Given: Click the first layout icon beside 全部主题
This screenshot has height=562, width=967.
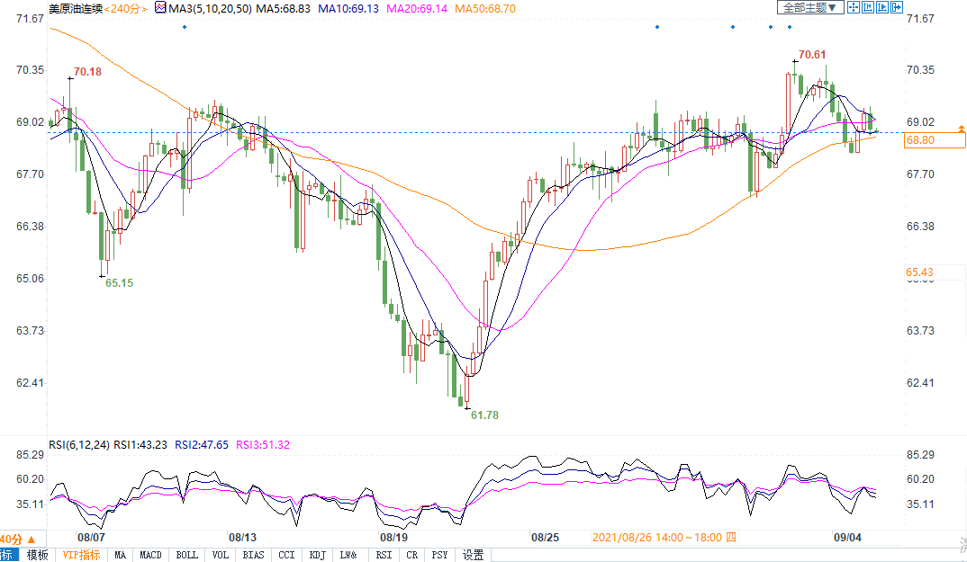Looking at the screenshot, I should [854, 7].
